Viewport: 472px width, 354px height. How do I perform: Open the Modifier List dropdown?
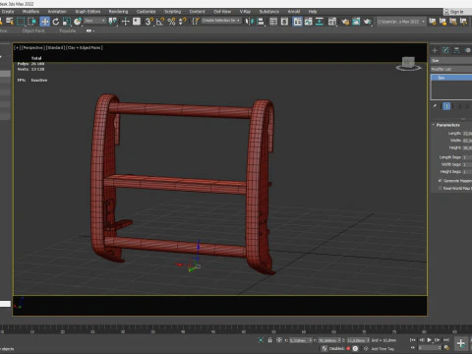tap(451, 69)
